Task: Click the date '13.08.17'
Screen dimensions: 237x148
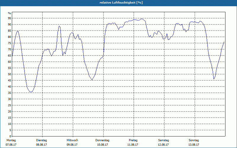Action: click(194, 145)
